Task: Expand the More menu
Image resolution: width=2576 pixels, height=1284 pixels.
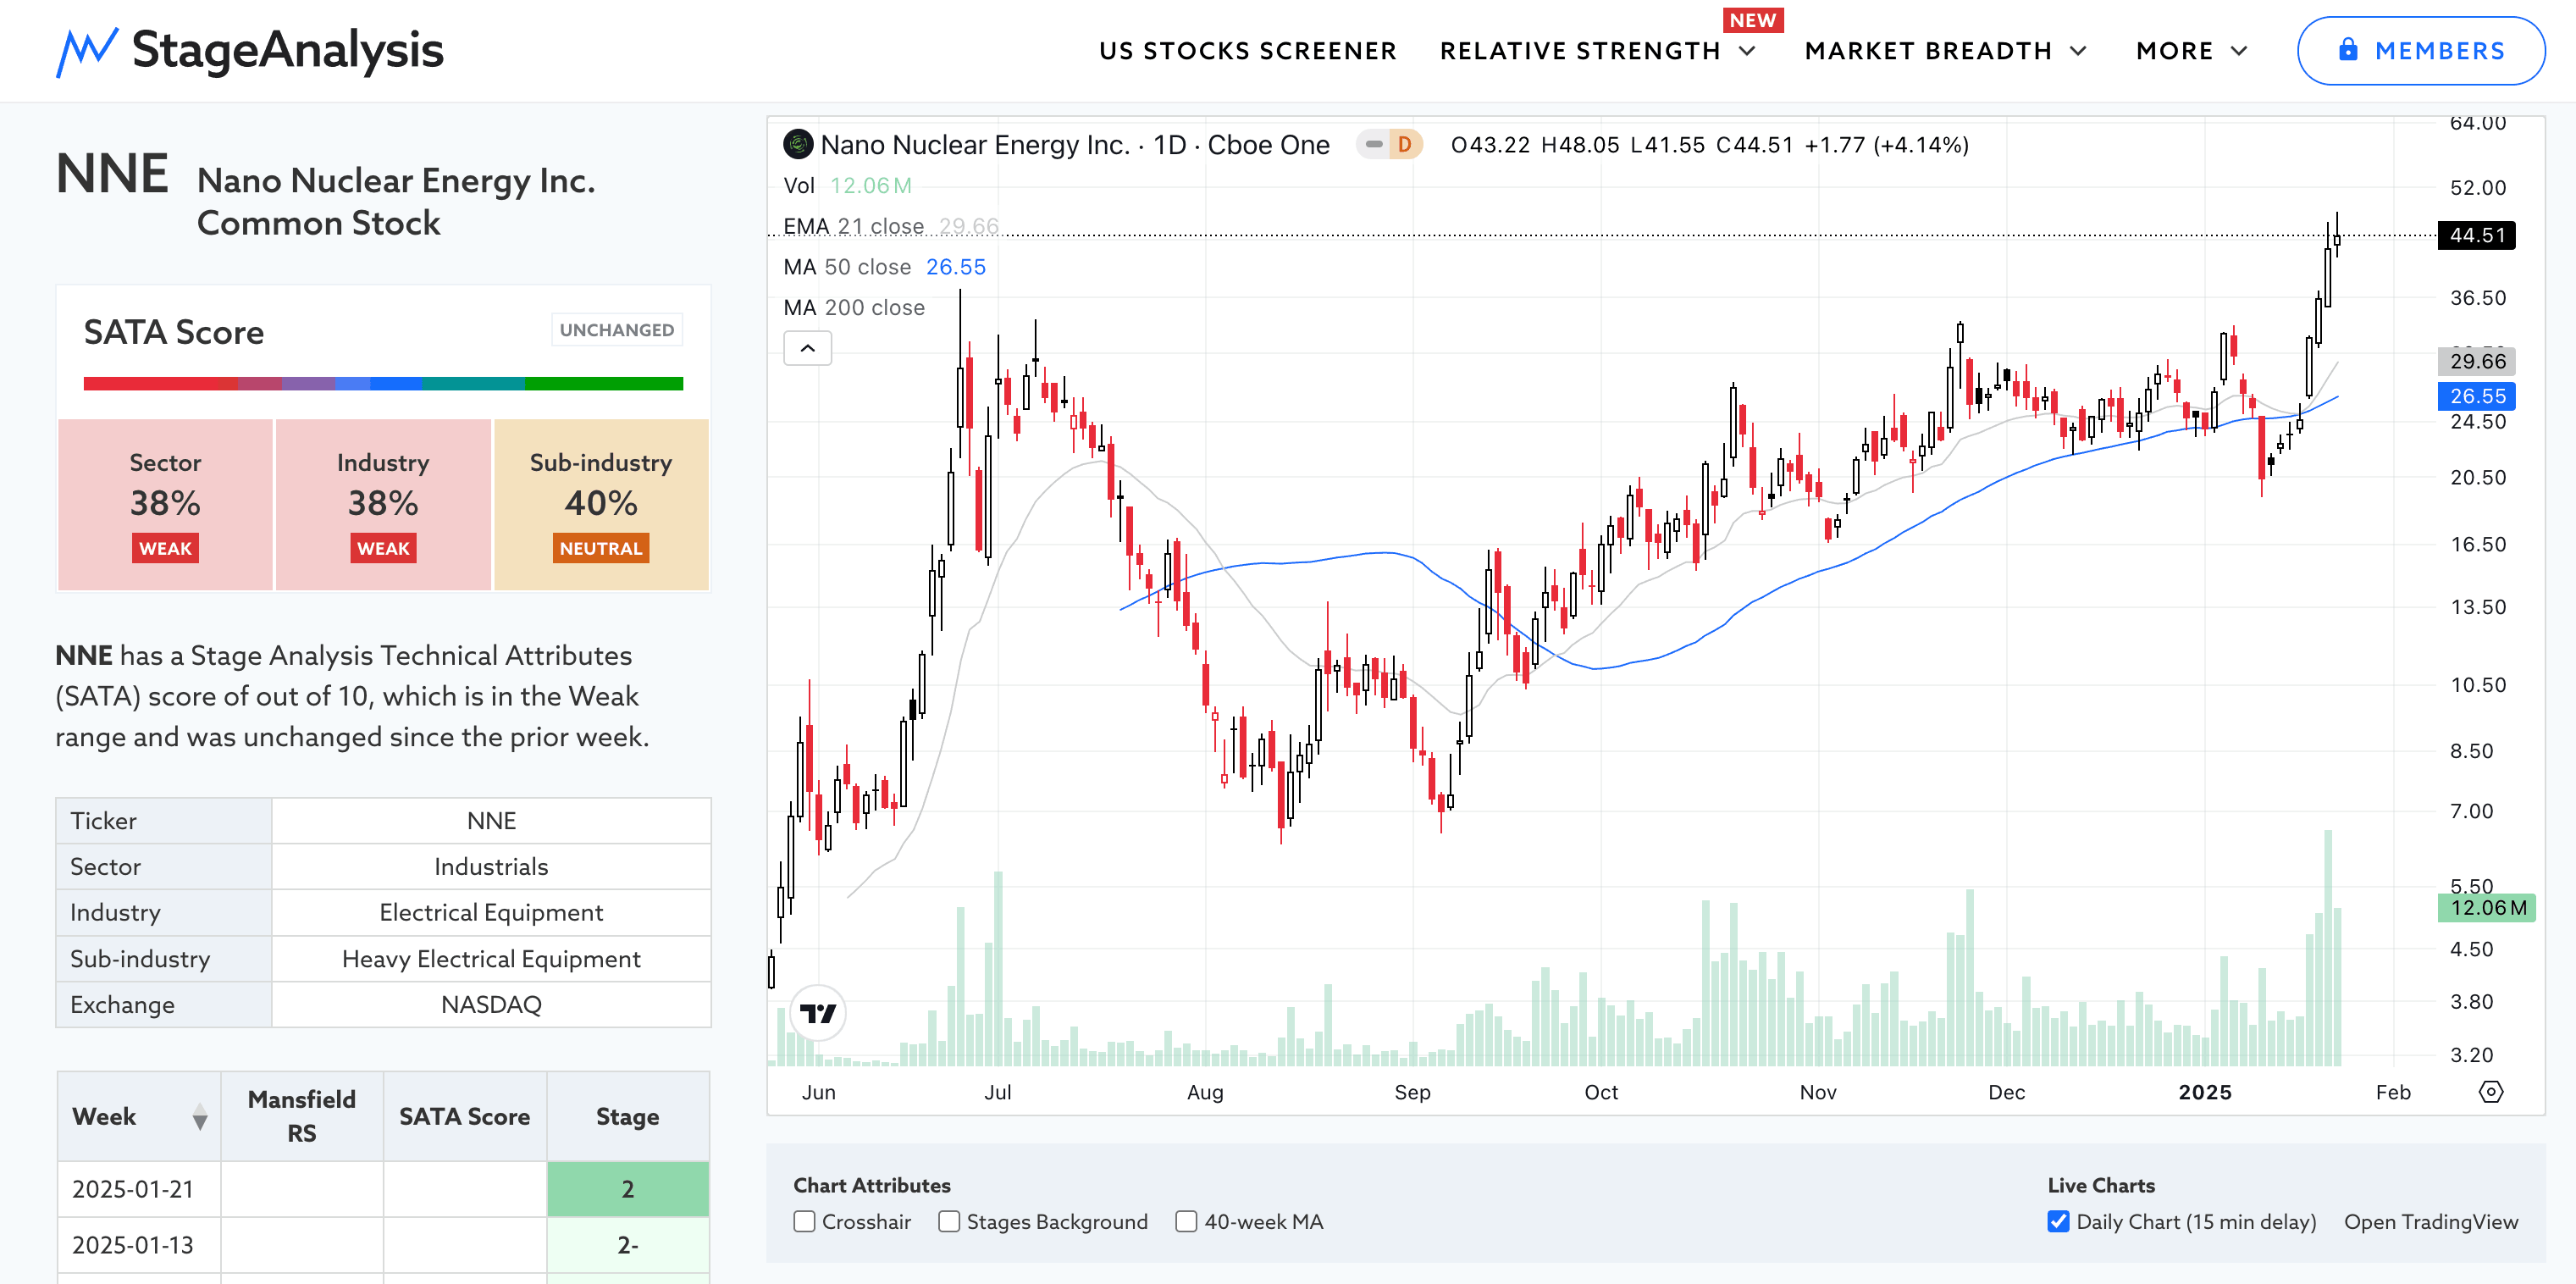Action: (x=2192, y=51)
